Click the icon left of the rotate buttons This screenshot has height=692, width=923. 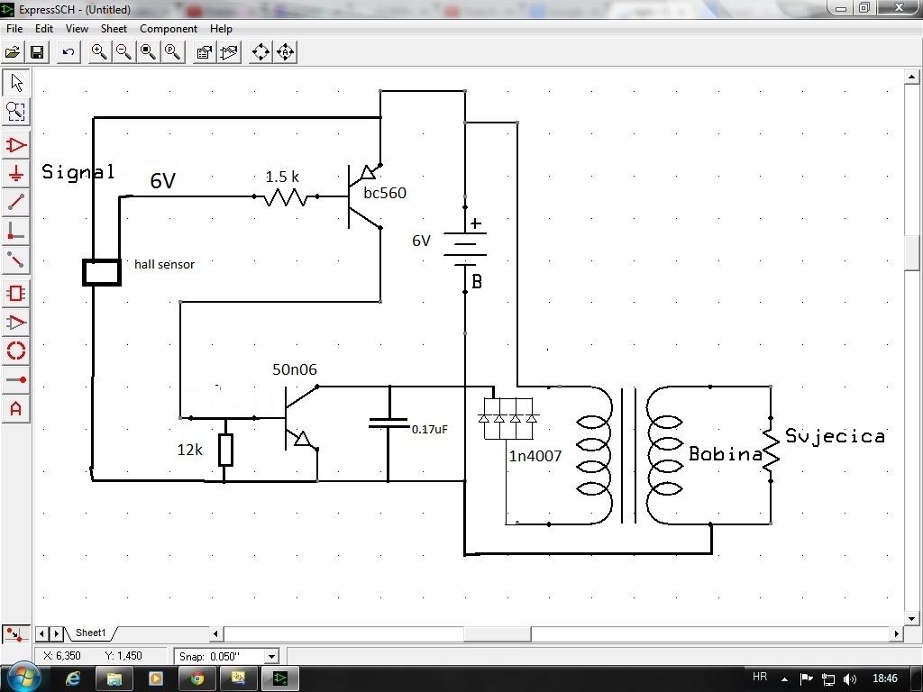click(x=229, y=52)
